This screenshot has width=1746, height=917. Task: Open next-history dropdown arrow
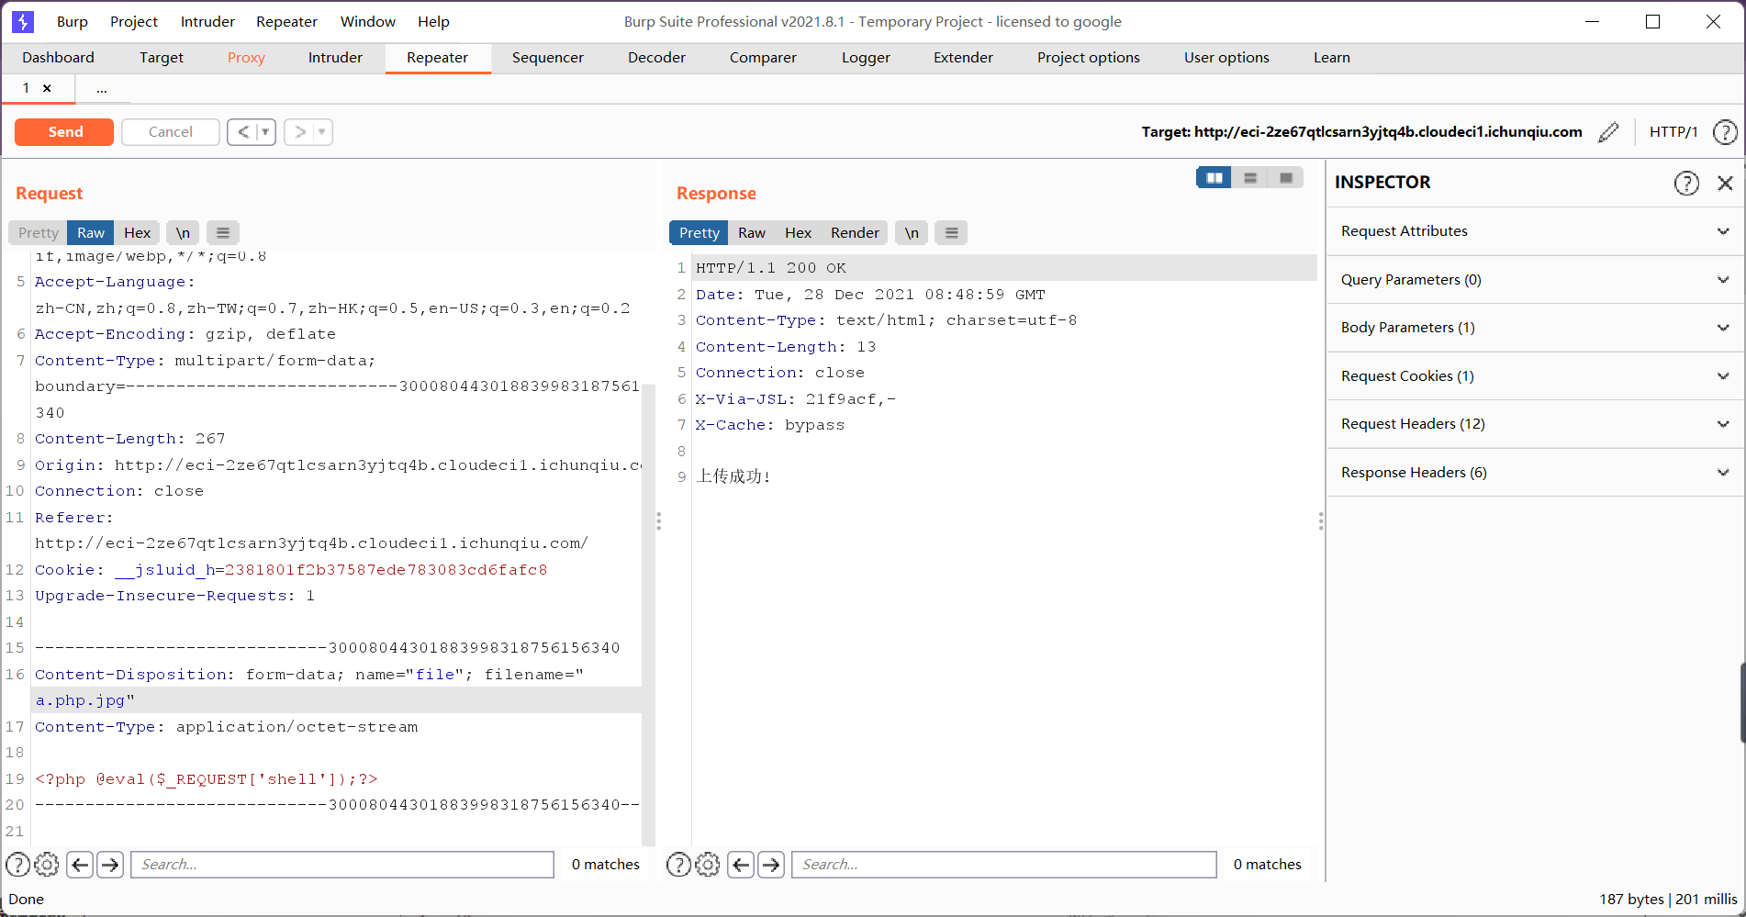click(x=322, y=132)
